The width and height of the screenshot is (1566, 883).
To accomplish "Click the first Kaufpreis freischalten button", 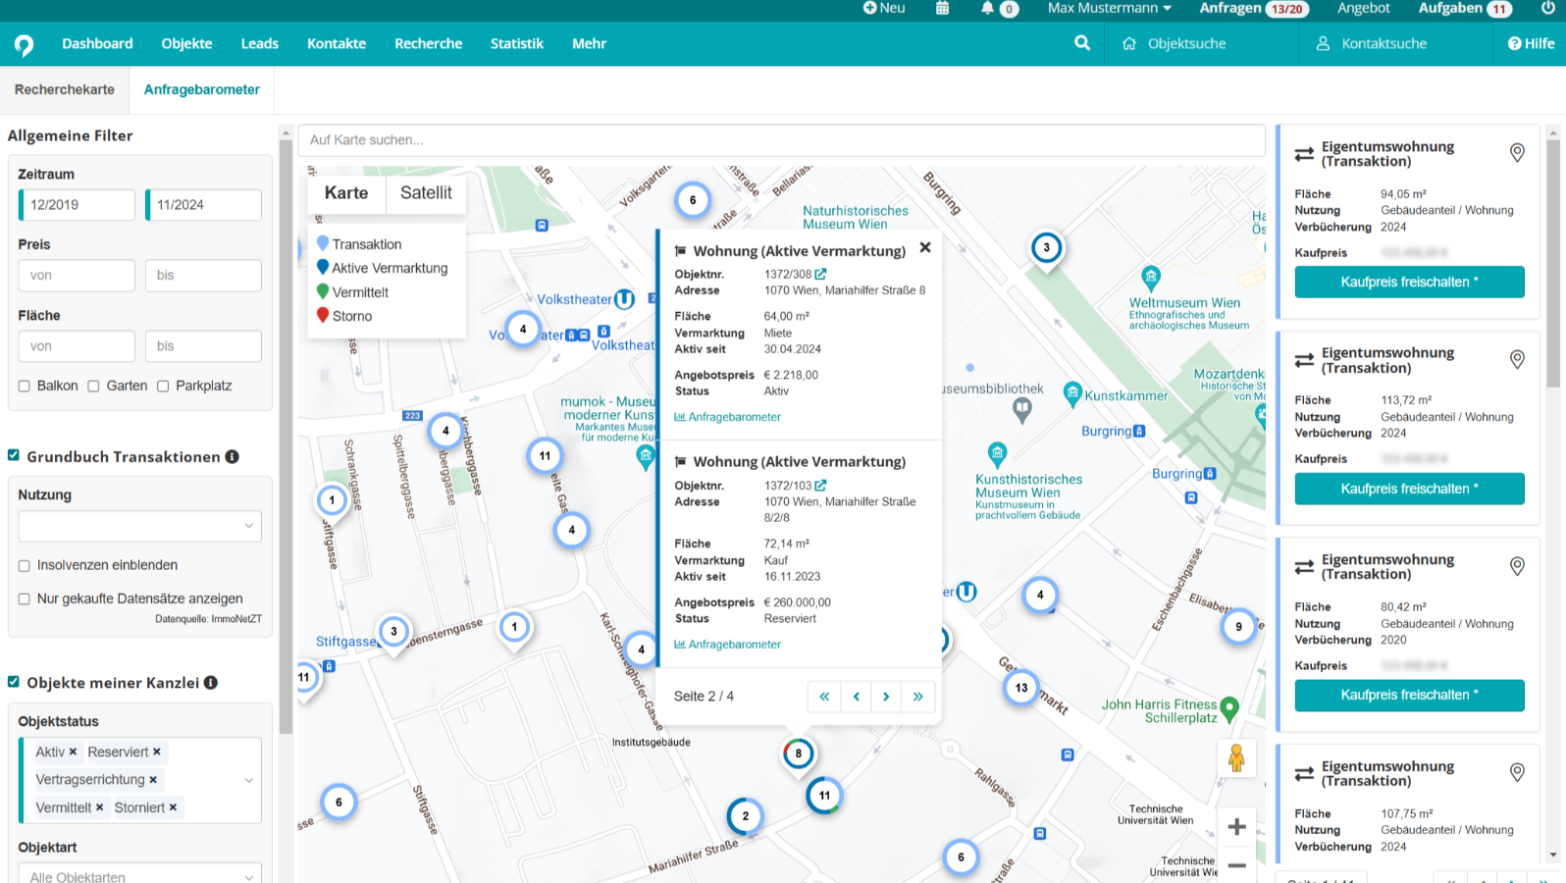I will click(1409, 282).
